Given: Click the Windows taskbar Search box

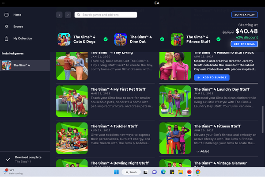Looking at the screenshot, I should (x=131, y=172).
